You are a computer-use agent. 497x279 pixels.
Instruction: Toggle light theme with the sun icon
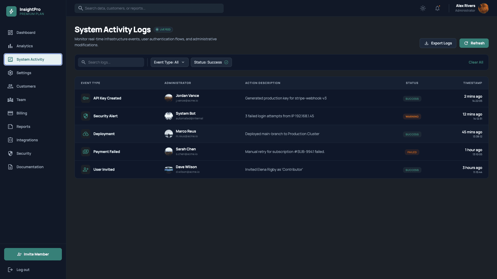tap(423, 8)
